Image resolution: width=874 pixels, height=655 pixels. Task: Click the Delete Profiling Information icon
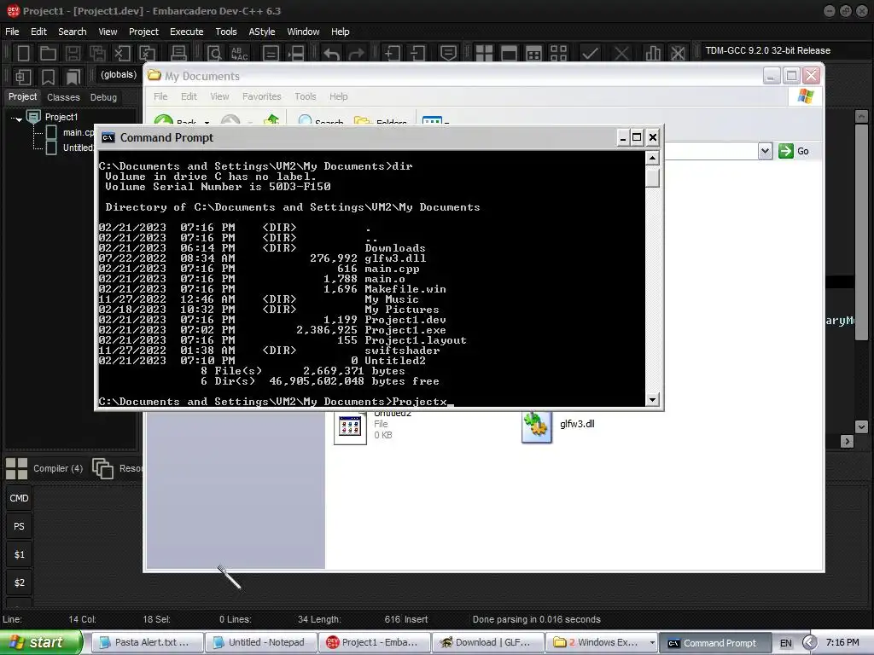coord(678,54)
